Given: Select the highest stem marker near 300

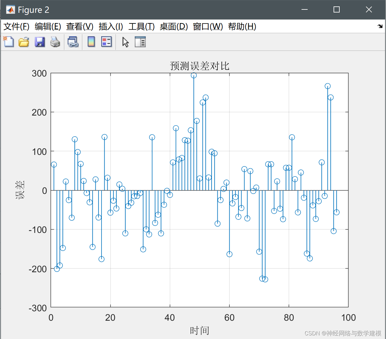Looking at the screenshot, I should coord(194,75).
